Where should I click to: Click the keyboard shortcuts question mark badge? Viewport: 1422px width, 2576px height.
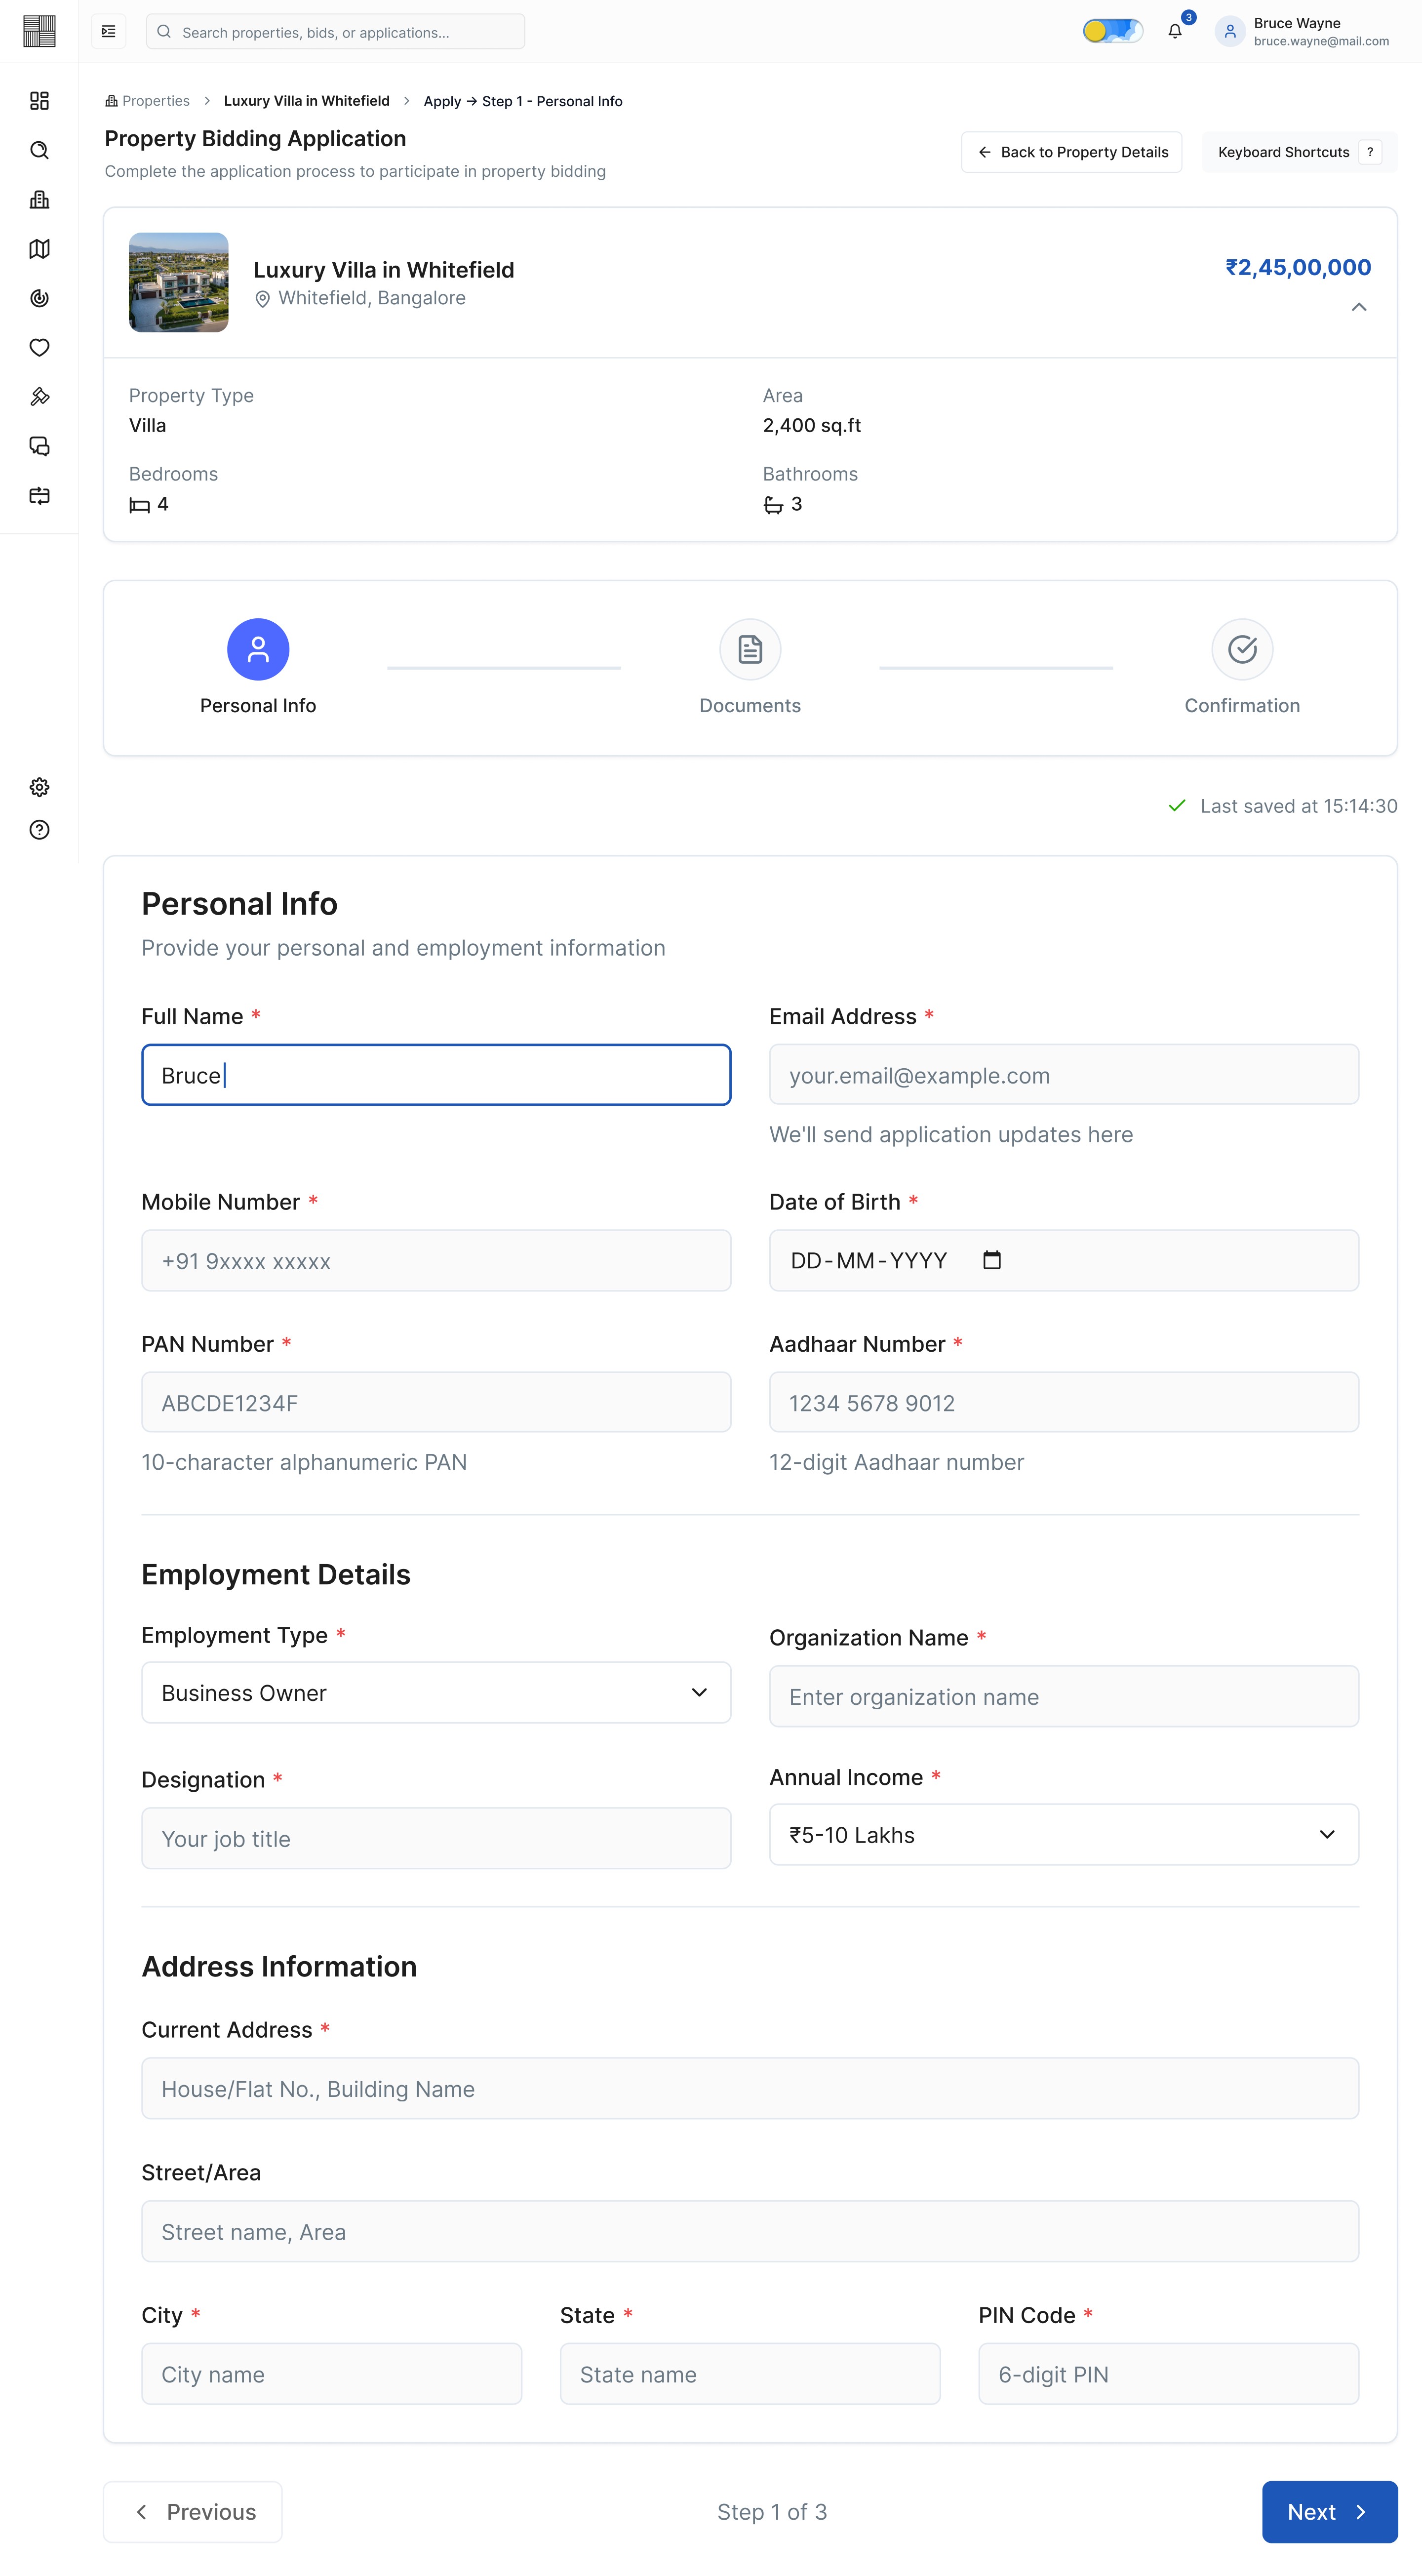(1370, 152)
